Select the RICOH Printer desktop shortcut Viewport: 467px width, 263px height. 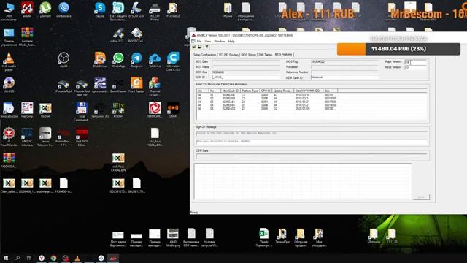coord(155,12)
